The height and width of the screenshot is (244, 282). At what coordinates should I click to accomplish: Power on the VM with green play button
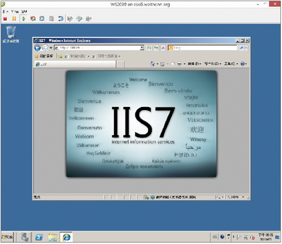pyautogui.click(x=24, y=19)
